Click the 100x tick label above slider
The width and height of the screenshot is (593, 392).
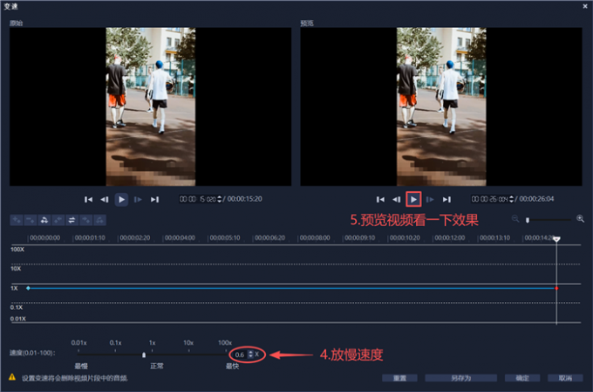pyautogui.click(x=225, y=343)
